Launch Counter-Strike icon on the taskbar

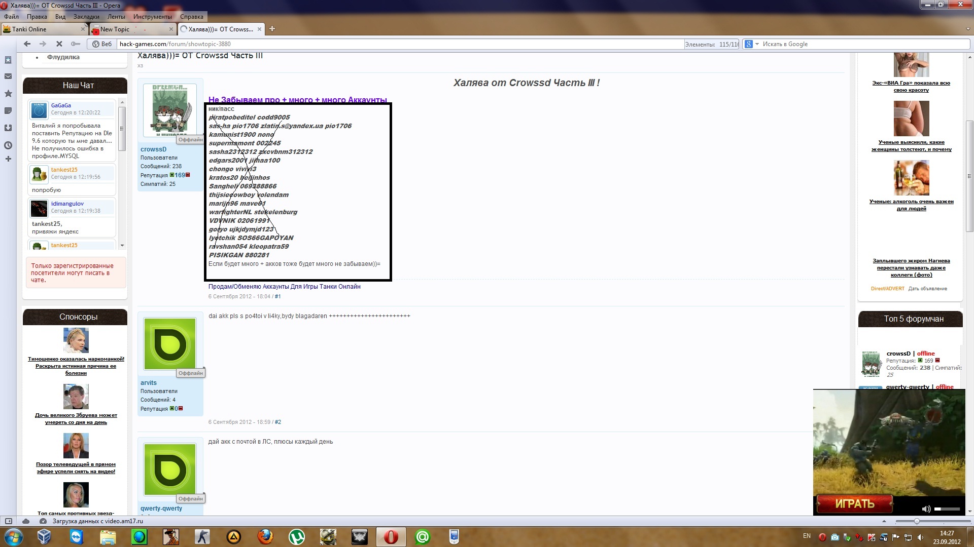pos(202,537)
